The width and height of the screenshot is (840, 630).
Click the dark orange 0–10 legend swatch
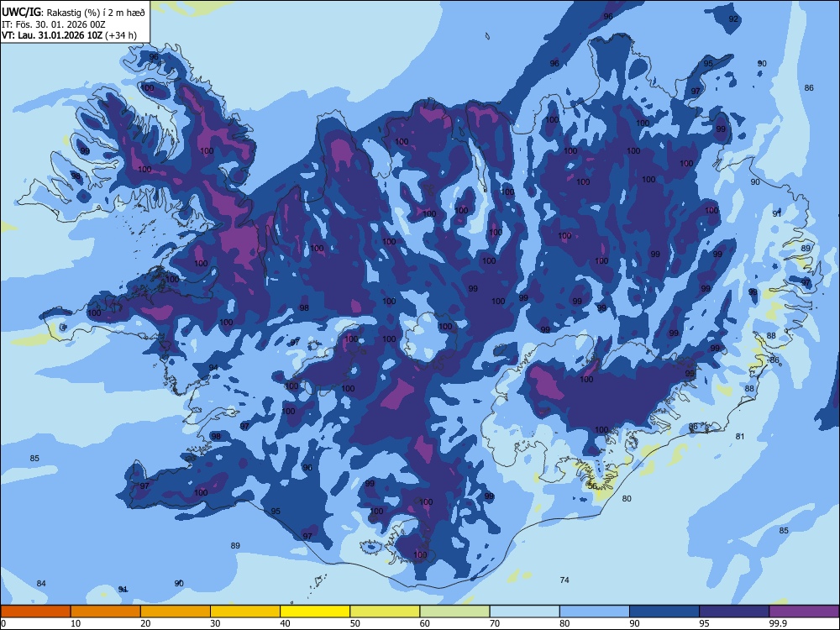point(35,612)
